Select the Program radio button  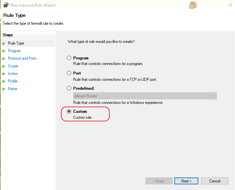[x=69, y=58]
